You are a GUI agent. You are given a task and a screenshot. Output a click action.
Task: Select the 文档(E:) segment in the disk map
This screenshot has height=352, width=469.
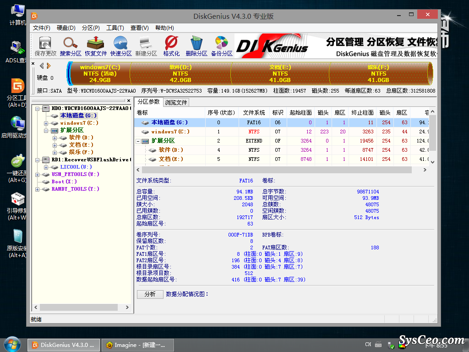pos(280,74)
